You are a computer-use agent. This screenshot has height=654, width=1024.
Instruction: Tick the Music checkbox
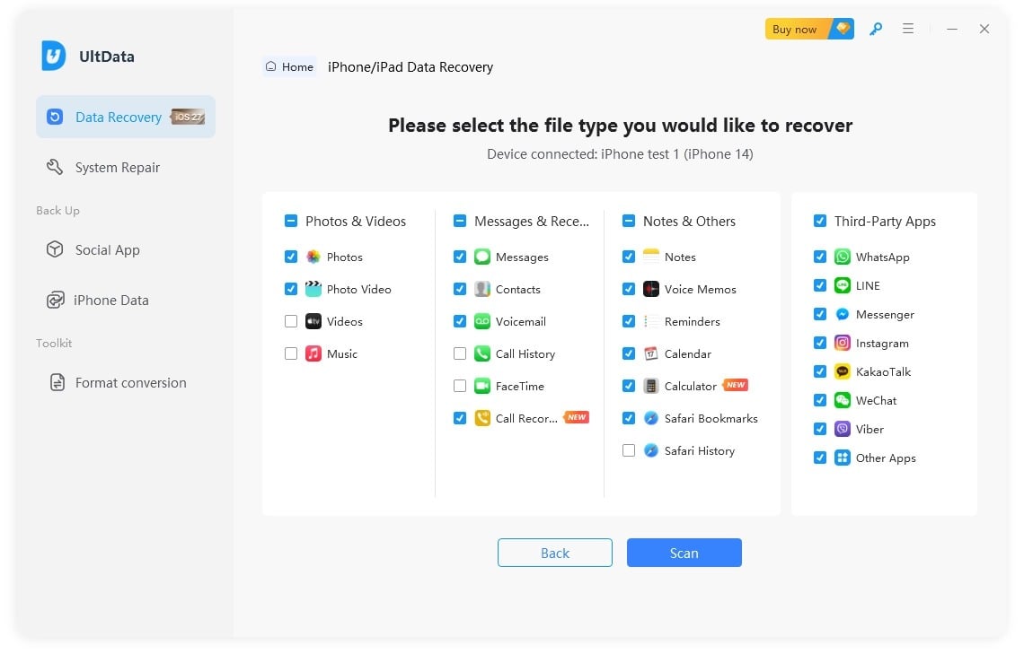[x=291, y=353]
